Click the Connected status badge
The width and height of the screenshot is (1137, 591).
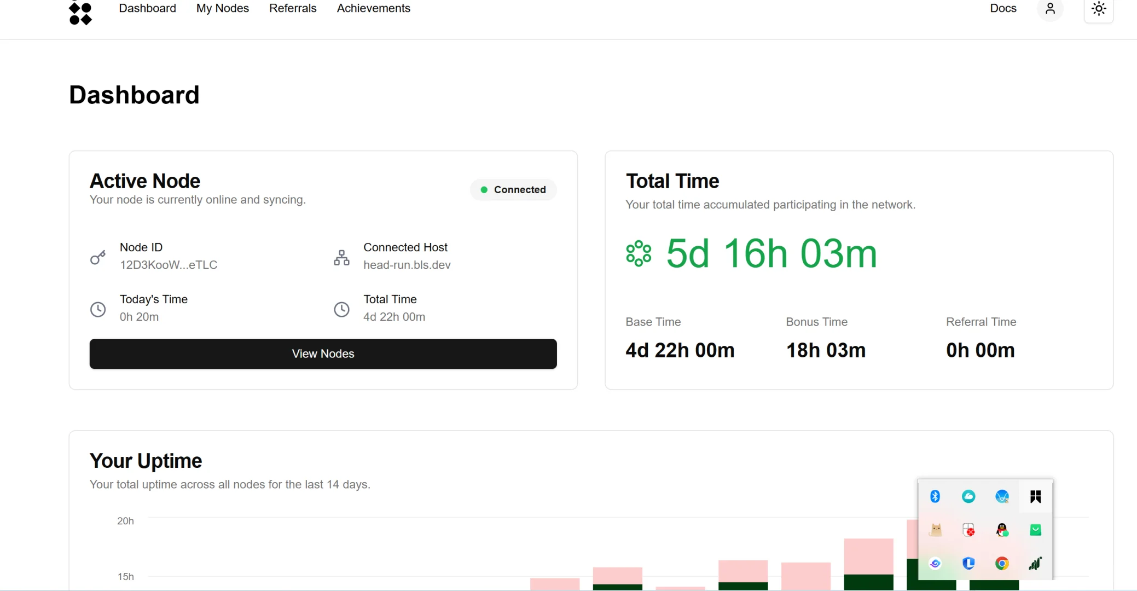pyautogui.click(x=513, y=189)
